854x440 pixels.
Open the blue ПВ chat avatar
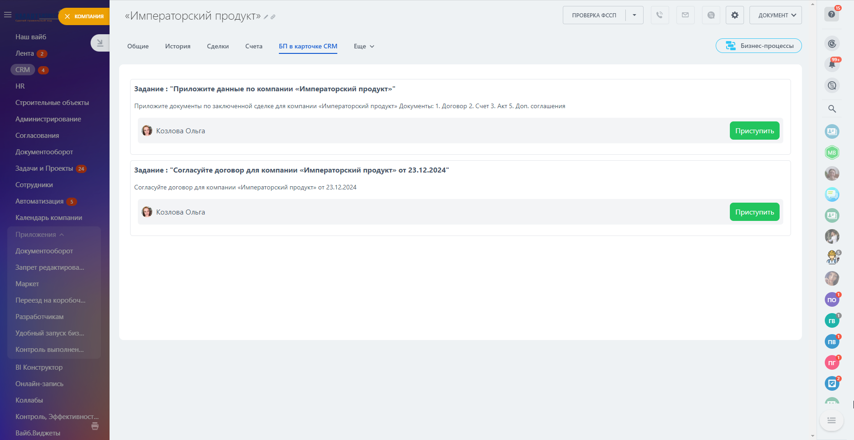832,341
